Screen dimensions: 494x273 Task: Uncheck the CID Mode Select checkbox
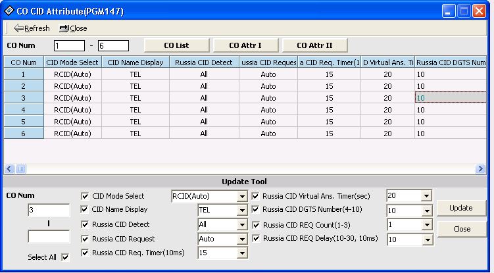click(84, 196)
